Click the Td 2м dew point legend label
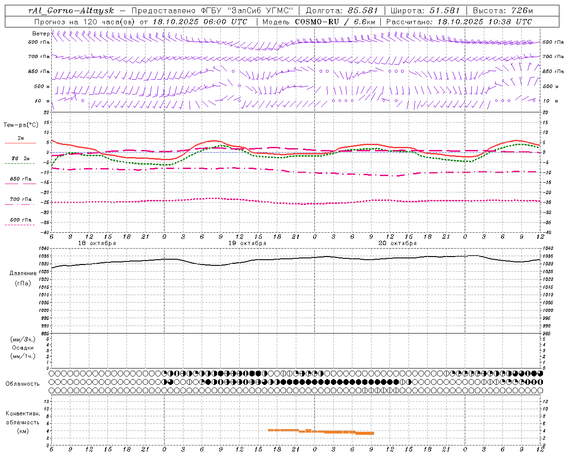The height and width of the screenshot is (453, 566). click(x=21, y=158)
